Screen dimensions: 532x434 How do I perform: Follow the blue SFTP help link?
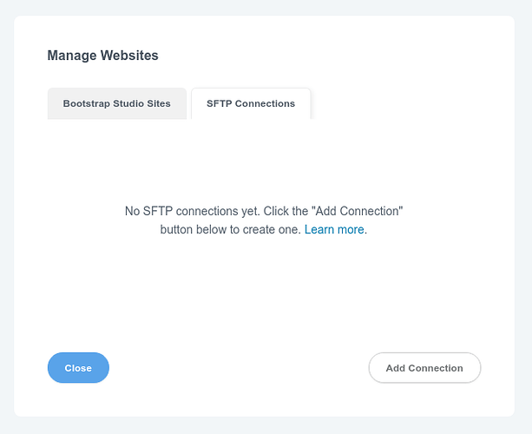point(334,230)
